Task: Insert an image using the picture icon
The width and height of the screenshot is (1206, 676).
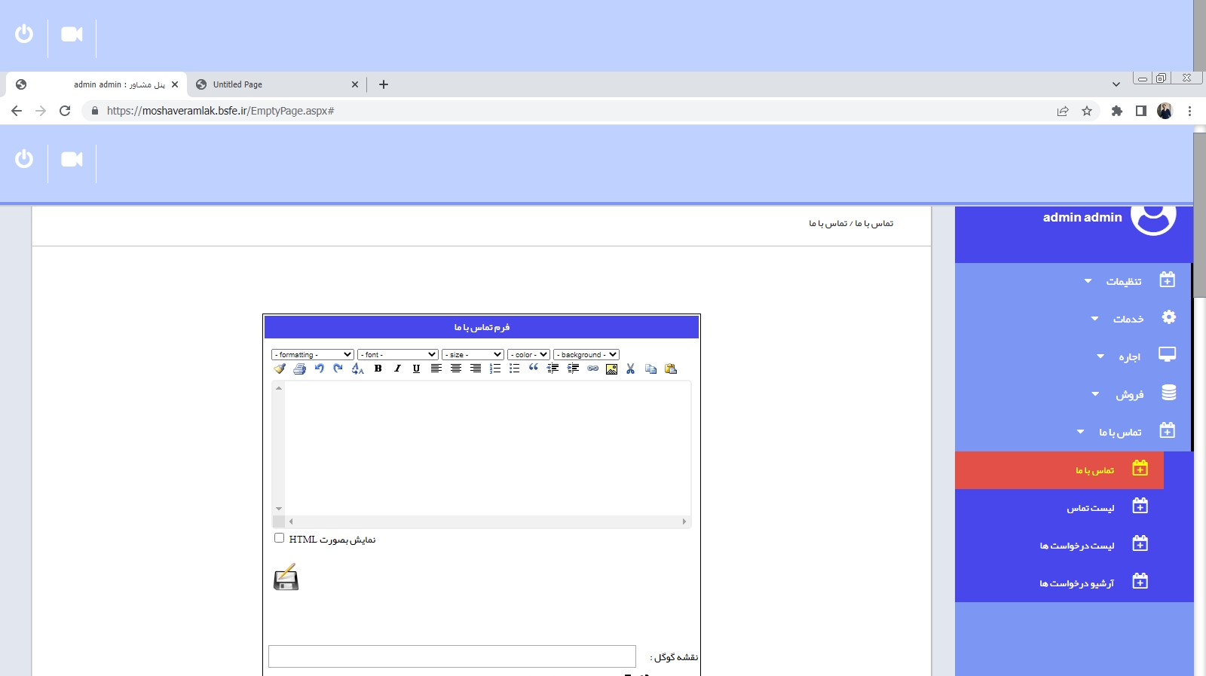Action: 611,369
